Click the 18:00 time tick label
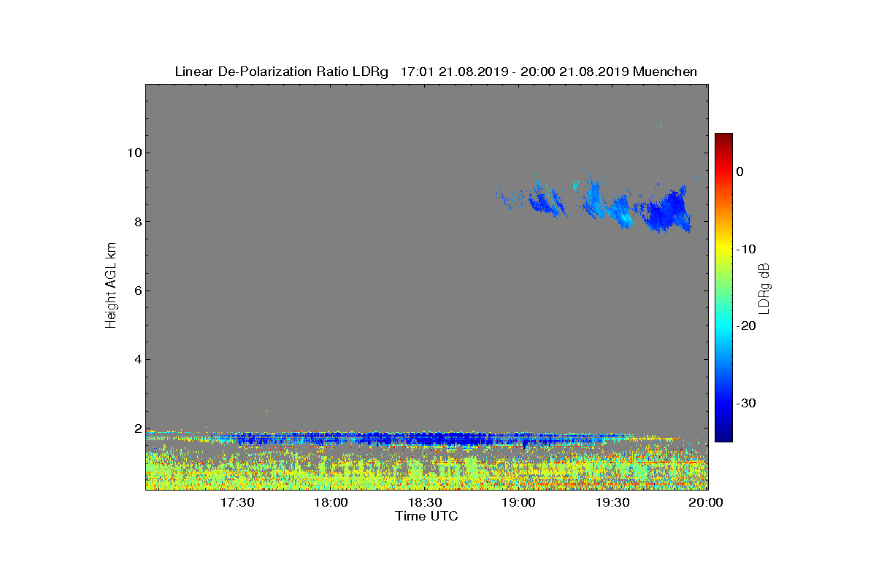This screenshot has height=584, width=876. tap(331, 502)
